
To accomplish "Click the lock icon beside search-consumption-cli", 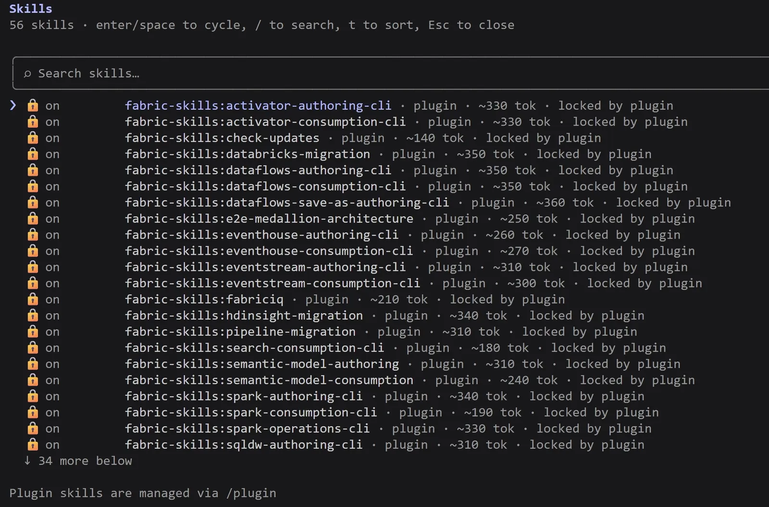I will click(x=33, y=348).
